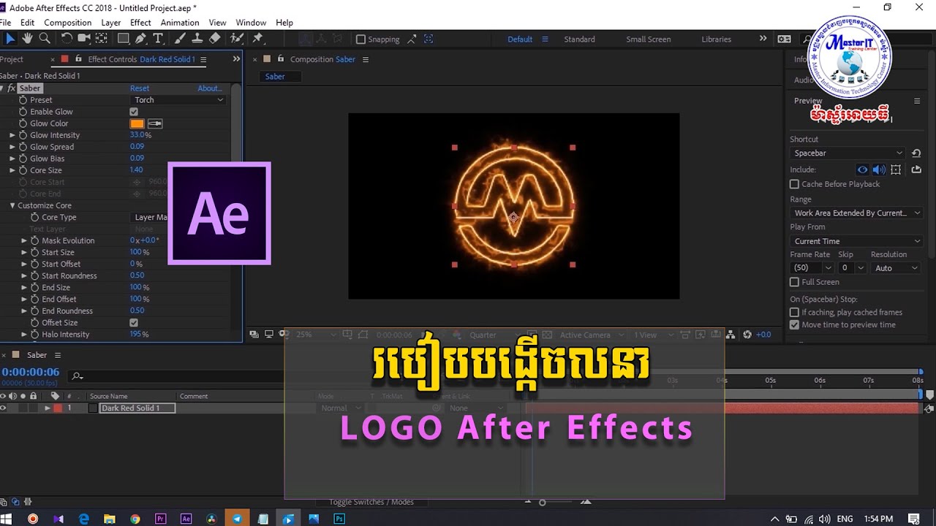
Task: Click the timeline zoom slider
Action: click(542, 503)
